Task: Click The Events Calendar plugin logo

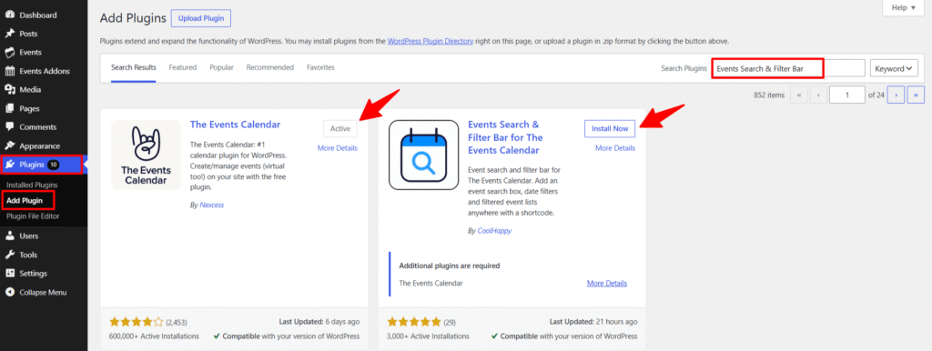Action: (146, 155)
